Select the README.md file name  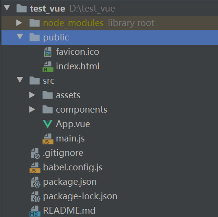pos(69,210)
